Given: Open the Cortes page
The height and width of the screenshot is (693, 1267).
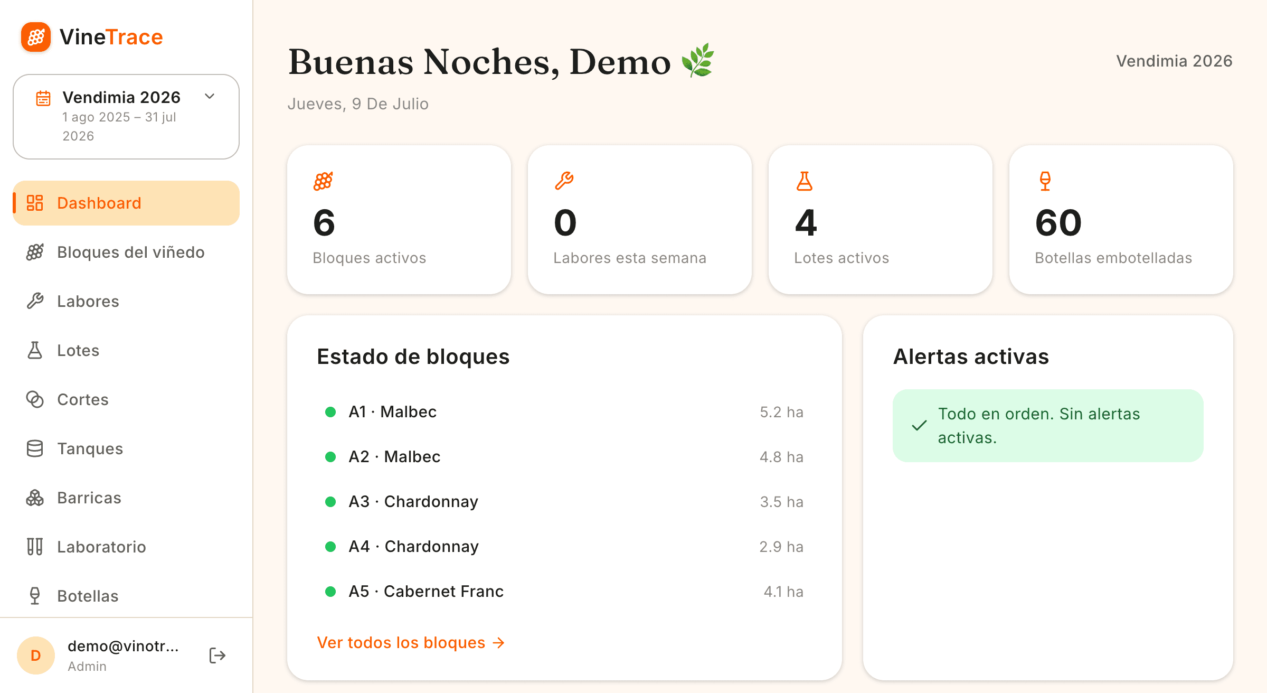Looking at the screenshot, I should pos(126,399).
